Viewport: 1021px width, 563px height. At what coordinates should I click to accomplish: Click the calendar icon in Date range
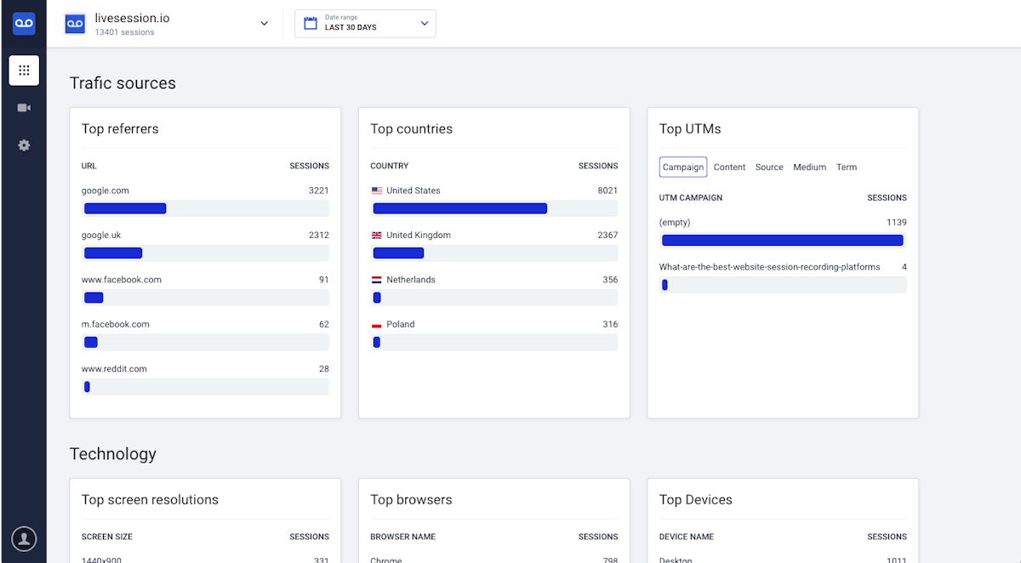[x=311, y=23]
